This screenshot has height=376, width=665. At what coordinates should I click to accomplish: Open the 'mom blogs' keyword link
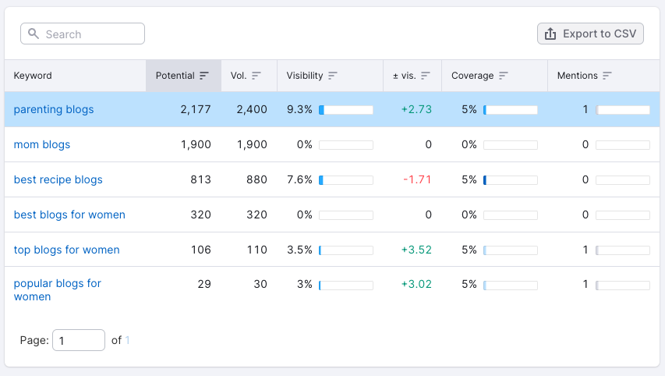click(x=42, y=144)
